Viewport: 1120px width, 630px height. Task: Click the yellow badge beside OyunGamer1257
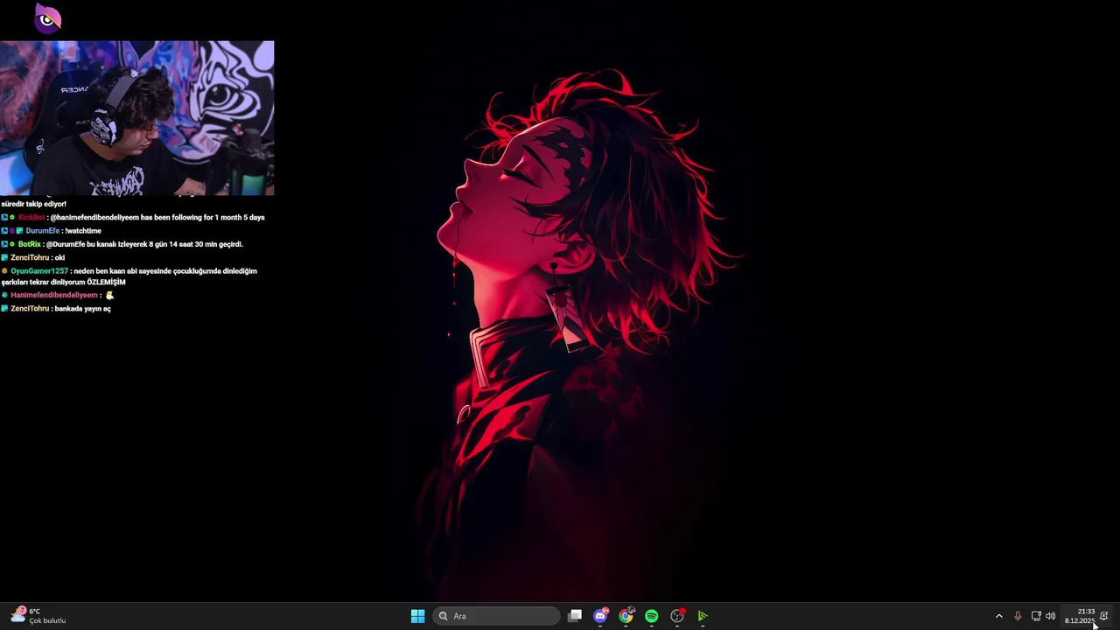coord(4,271)
